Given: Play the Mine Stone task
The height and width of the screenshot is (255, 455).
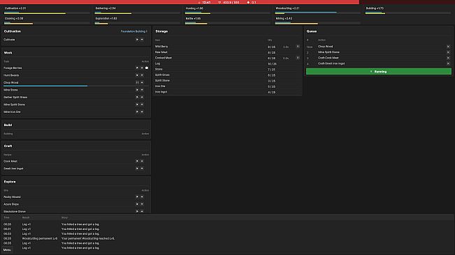Looking at the screenshot, I should pos(137,90).
